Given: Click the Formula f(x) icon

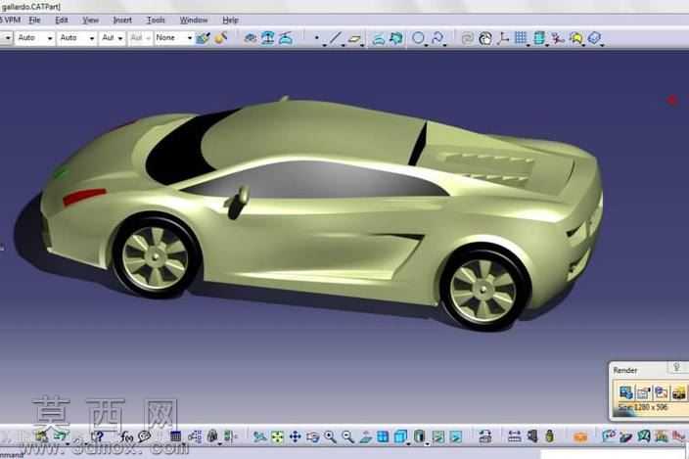Looking at the screenshot, I should [x=126, y=436].
